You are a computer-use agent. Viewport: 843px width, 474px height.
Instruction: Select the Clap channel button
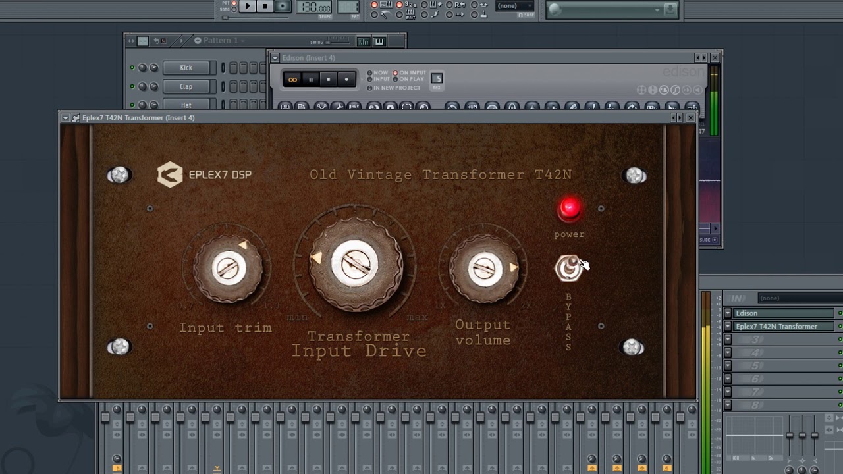[x=186, y=86]
